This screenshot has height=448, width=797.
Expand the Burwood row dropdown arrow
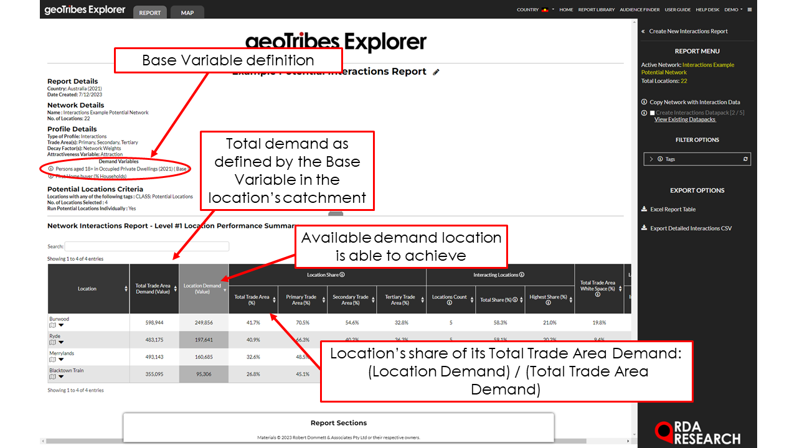point(61,325)
